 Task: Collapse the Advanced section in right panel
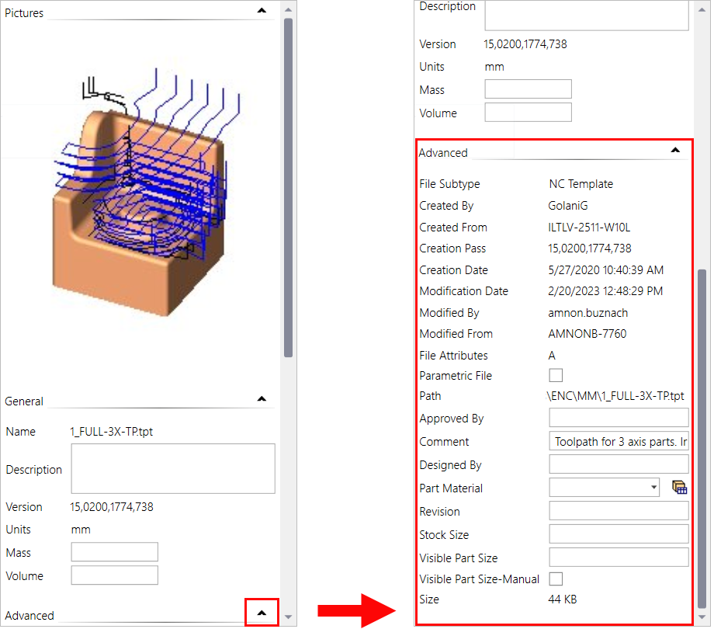[676, 151]
